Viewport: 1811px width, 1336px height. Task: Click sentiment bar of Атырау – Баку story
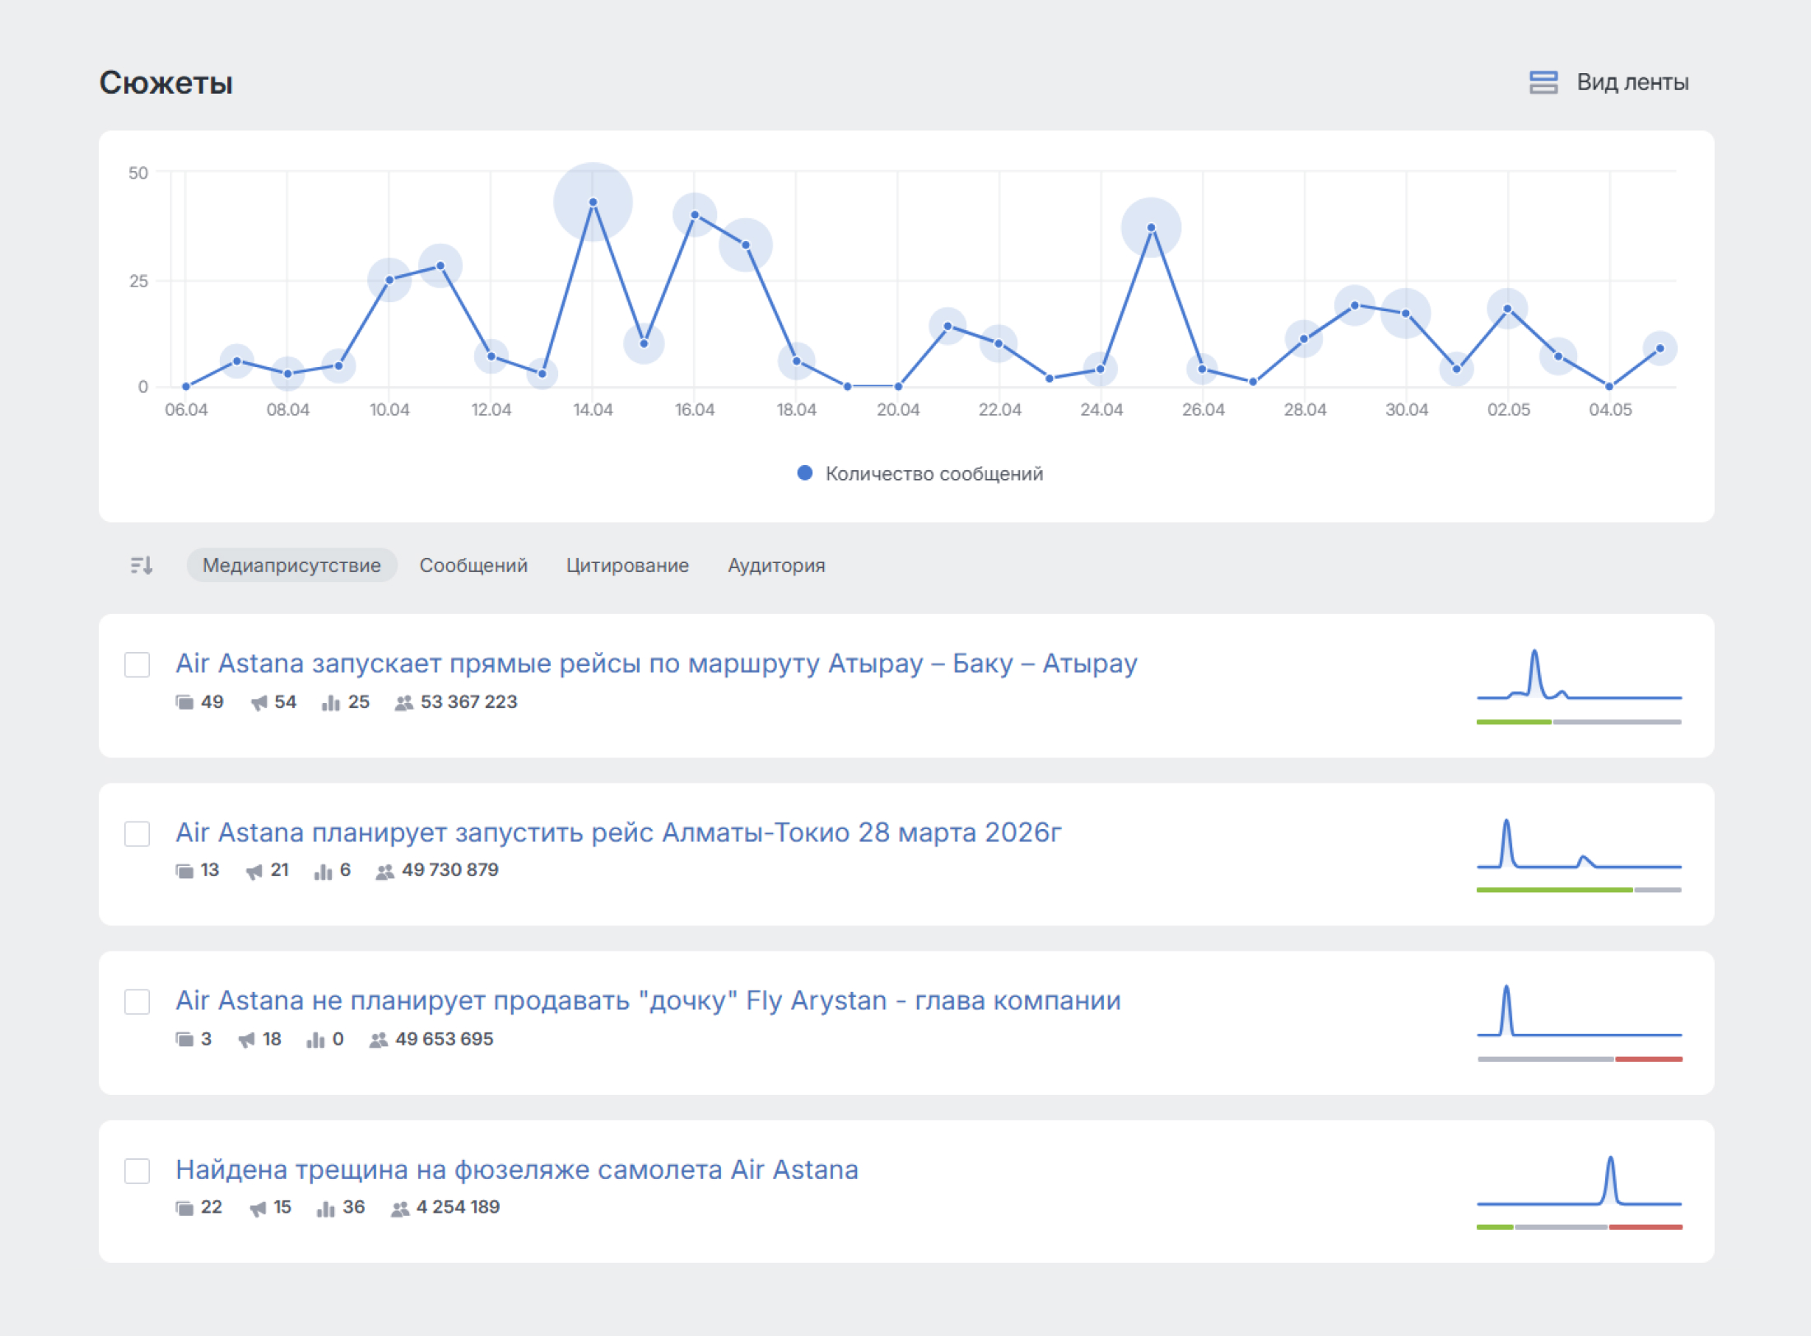pyautogui.click(x=1579, y=722)
